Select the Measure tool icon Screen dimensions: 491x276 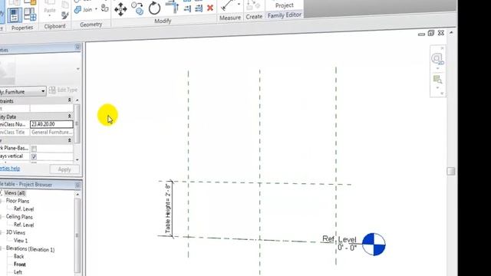pyautogui.click(x=227, y=5)
